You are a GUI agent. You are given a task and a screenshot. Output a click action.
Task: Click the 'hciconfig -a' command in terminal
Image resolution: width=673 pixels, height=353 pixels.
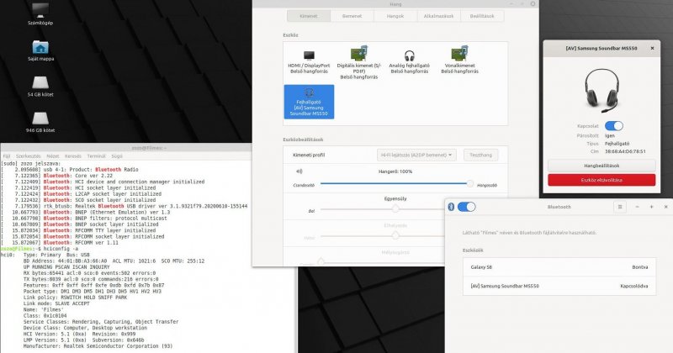[61, 249]
